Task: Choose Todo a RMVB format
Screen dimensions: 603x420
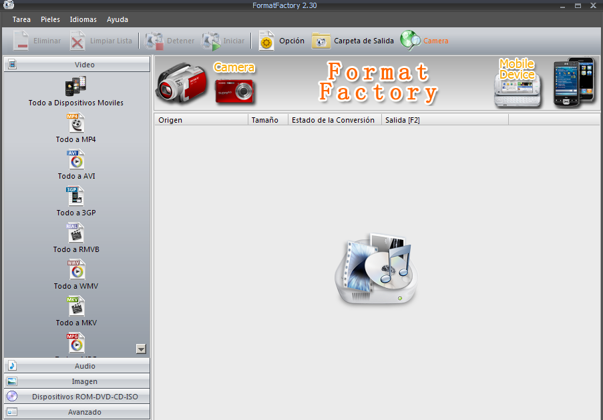Action: 75,237
